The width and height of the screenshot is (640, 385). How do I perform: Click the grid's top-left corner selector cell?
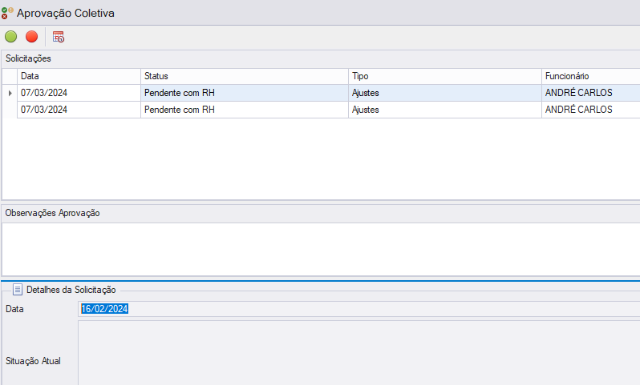tap(10, 76)
